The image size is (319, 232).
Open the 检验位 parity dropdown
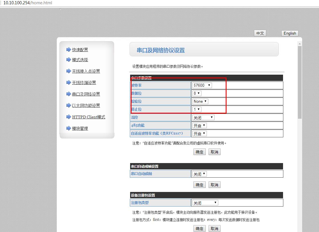[x=200, y=101]
